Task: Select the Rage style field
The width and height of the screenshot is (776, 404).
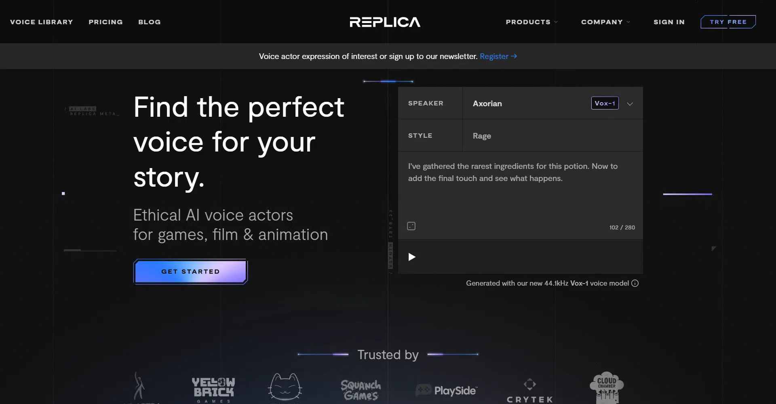Action: tap(552, 136)
